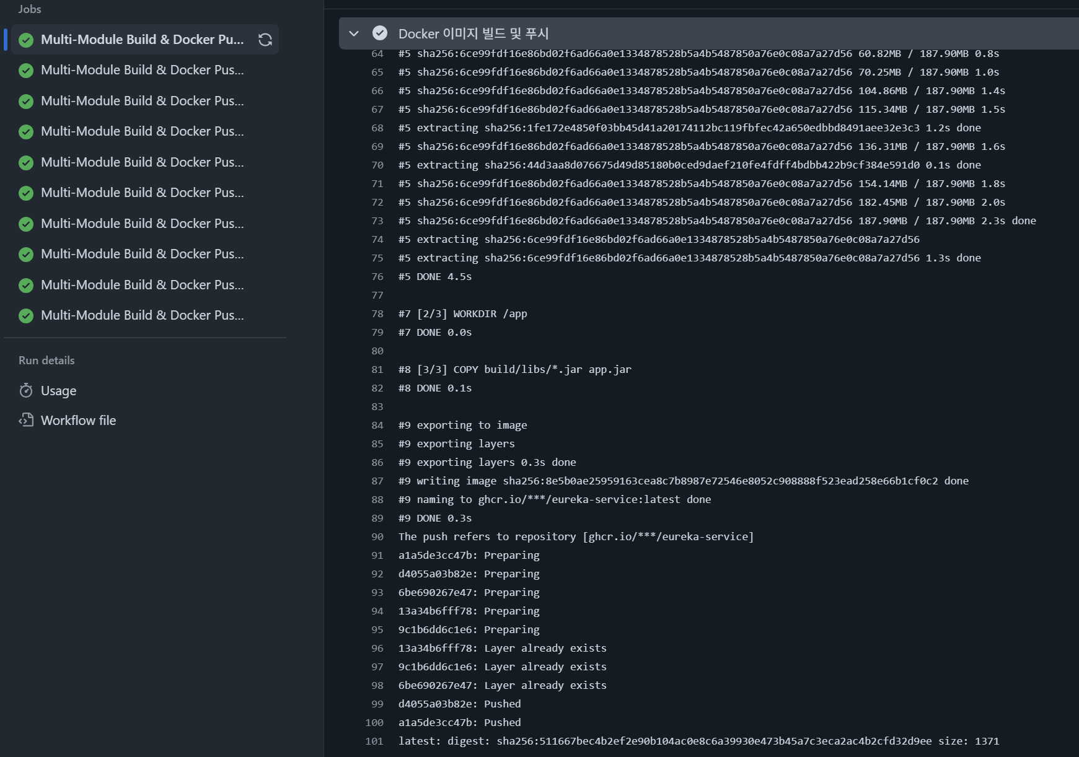Image resolution: width=1079 pixels, height=757 pixels.
Task: Select log text '#7 DONE 0.0s'
Action: 435,333
